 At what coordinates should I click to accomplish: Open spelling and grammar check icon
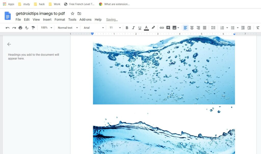(x=27, y=28)
